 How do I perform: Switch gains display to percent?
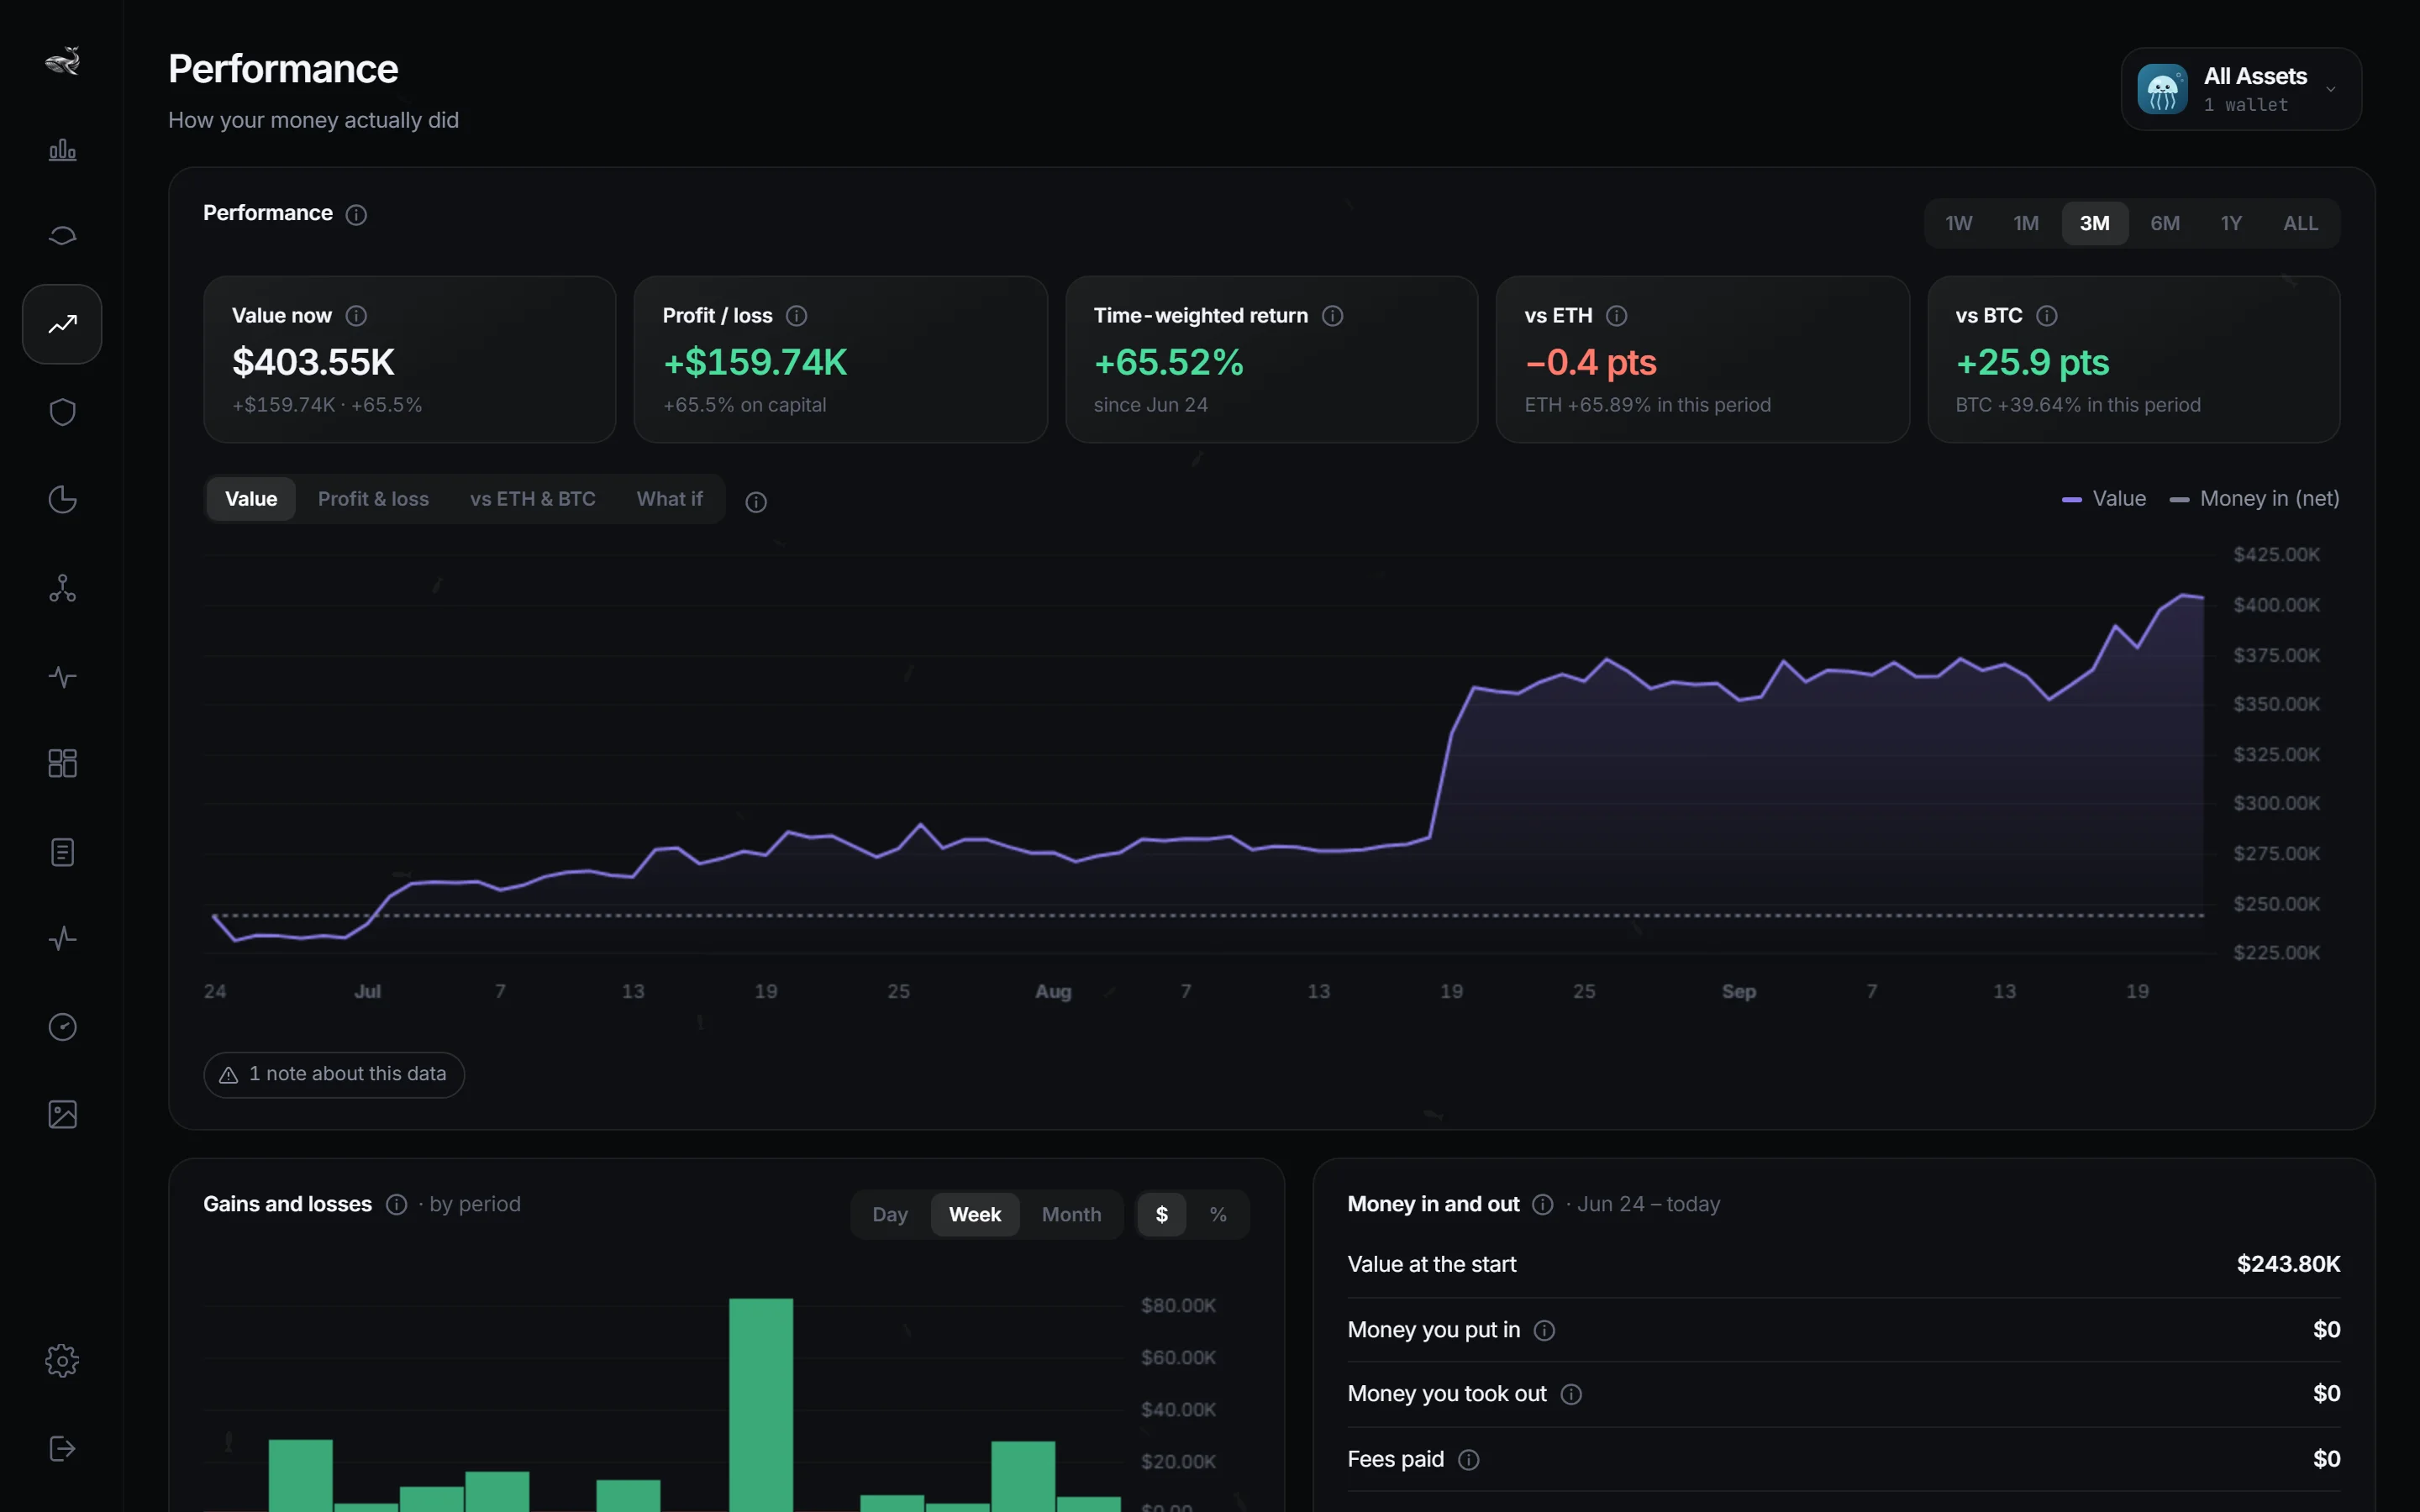[1217, 1214]
